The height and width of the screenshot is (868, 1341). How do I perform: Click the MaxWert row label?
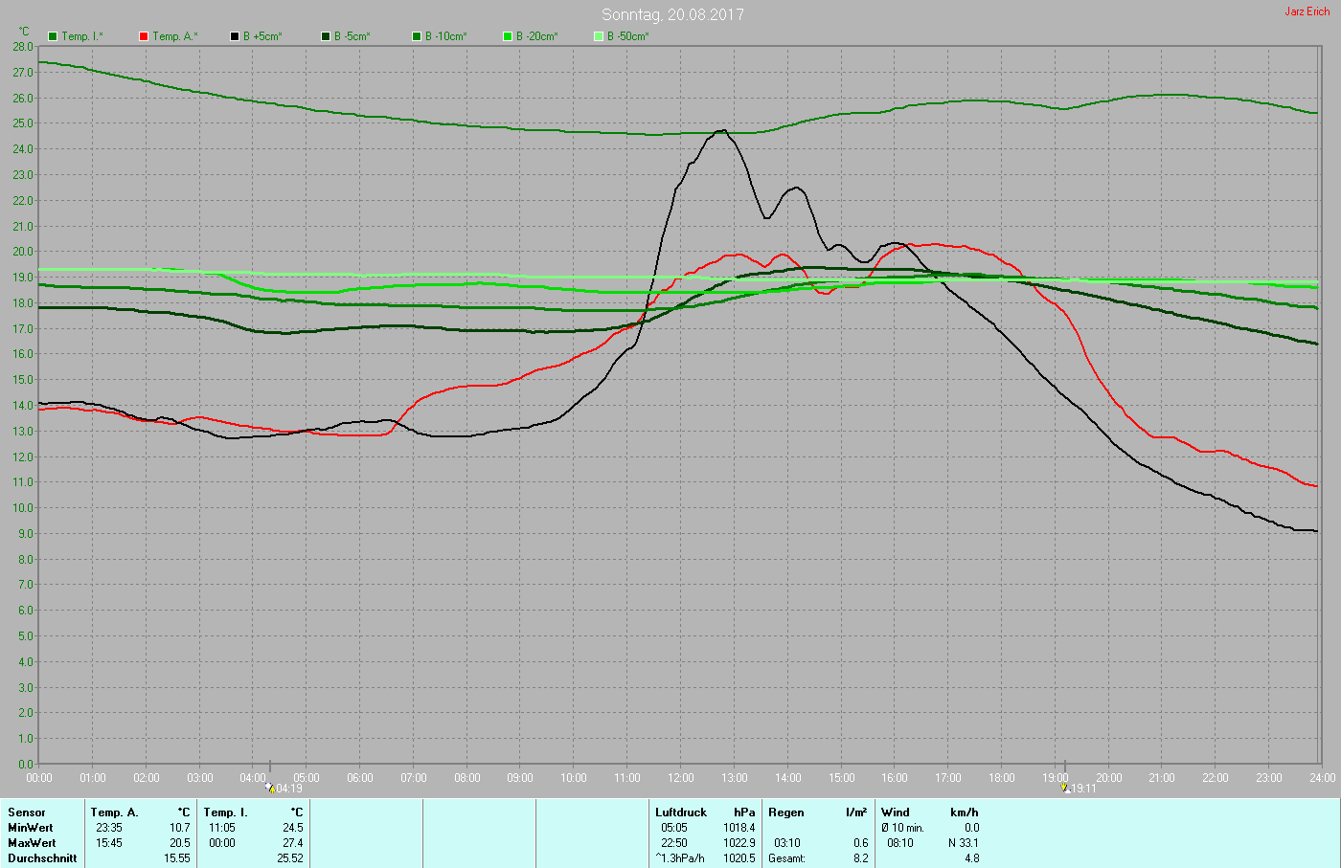tap(32, 843)
